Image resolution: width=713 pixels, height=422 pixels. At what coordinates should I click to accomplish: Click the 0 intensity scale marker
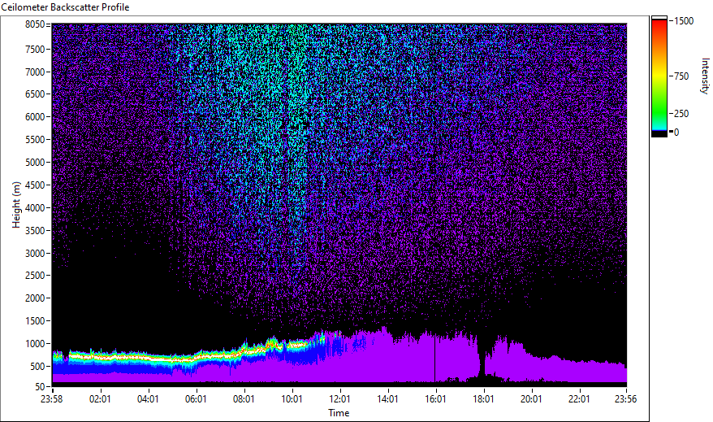coord(676,133)
